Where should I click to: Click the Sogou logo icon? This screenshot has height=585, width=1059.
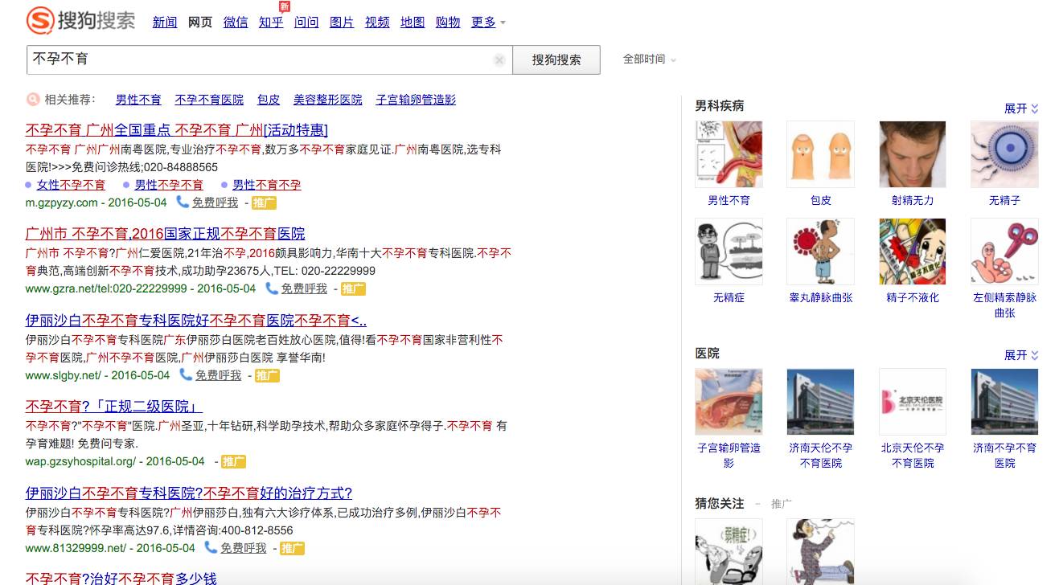pos(39,21)
